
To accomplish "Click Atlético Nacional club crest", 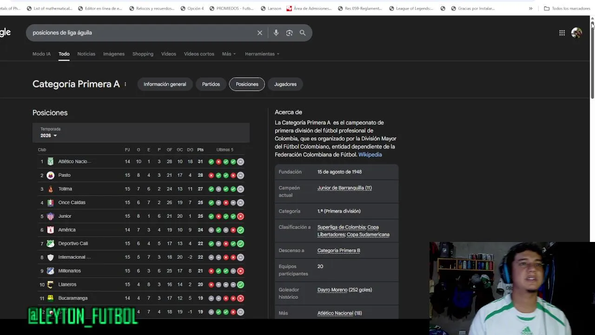I will click(50, 161).
